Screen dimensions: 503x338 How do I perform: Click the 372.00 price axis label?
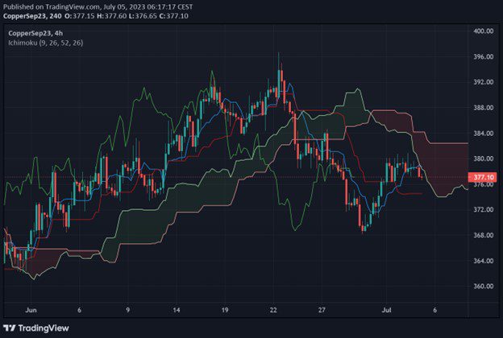[x=484, y=209]
